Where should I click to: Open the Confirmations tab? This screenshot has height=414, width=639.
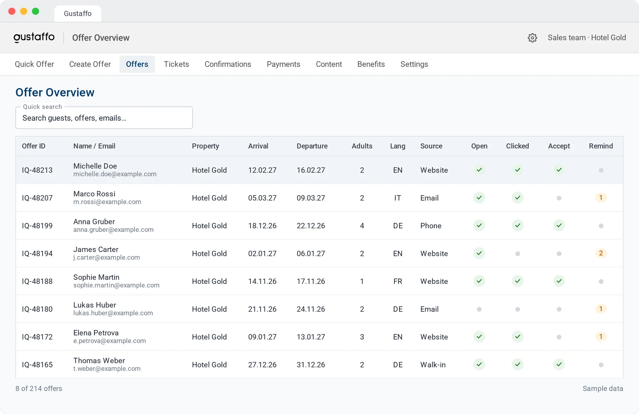click(228, 64)
